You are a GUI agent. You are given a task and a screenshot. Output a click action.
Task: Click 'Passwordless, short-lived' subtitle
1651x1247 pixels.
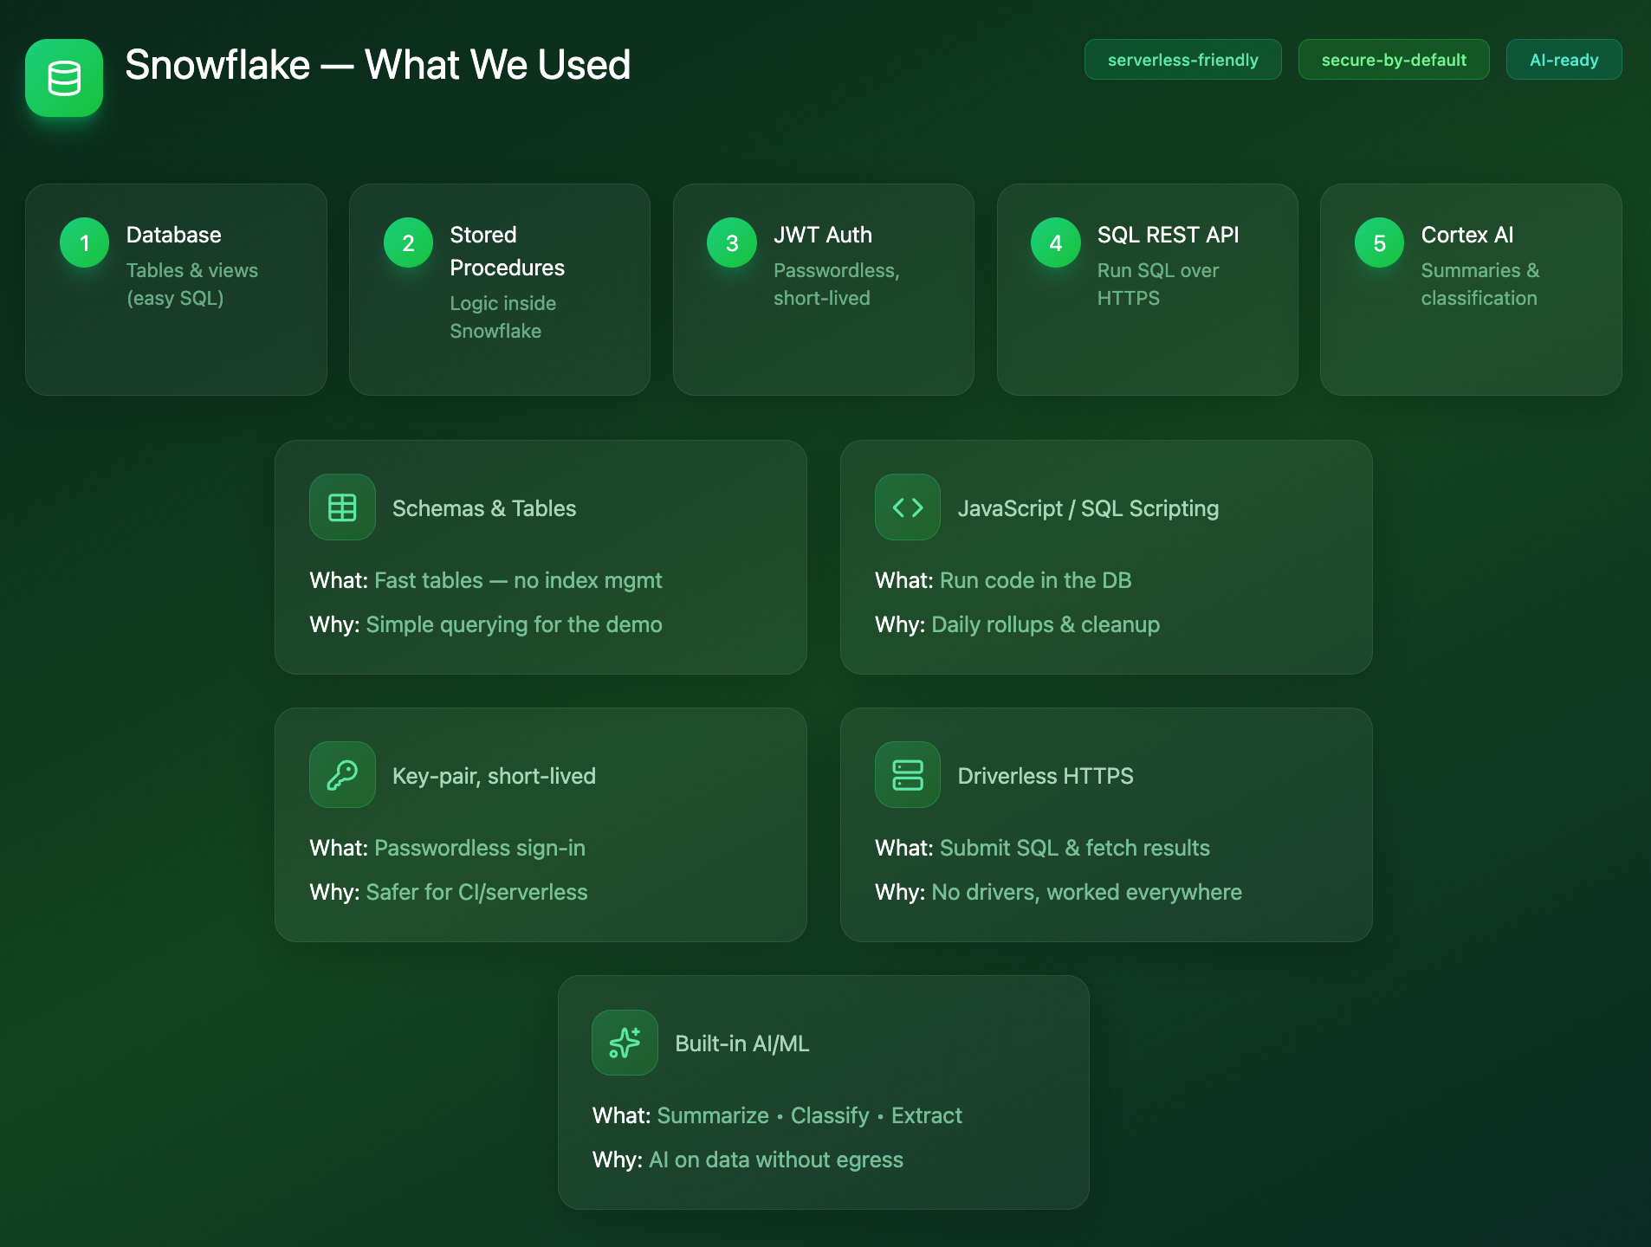coord(837,284)
